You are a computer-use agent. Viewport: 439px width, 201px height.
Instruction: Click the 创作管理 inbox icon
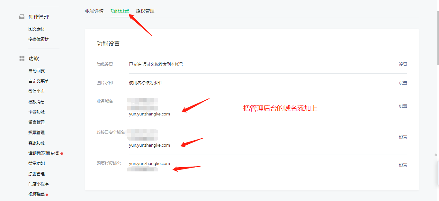tap(22, 17)
